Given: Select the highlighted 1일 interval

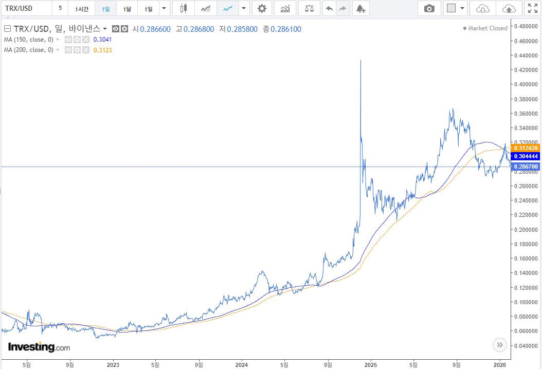Looking at the screenshot, I should (106, 8).
